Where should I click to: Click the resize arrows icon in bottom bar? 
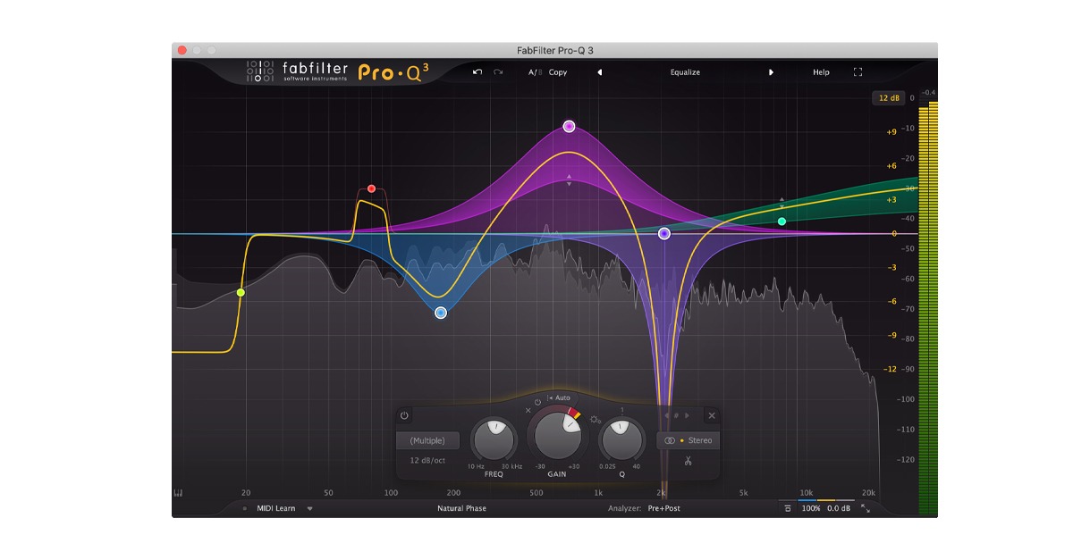(x=866, y=508)
